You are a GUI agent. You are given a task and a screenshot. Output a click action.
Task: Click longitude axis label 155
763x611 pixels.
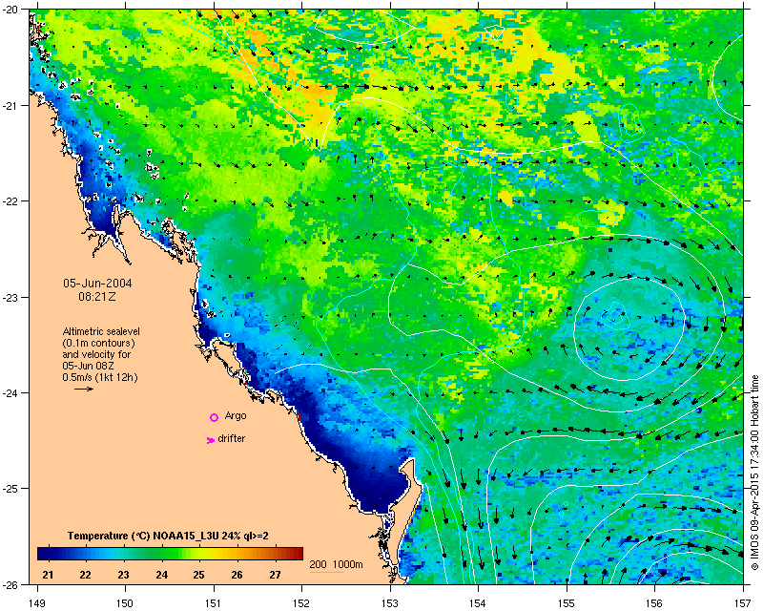(567, 603)
